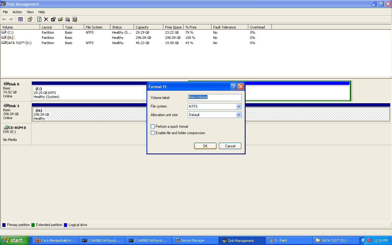Click the Help toolbar icon
Image resolution: width=392 pixels, height=245 pixels.
[30, 19]
